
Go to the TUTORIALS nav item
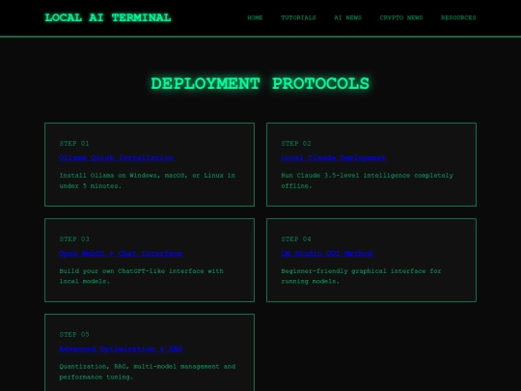point(298,17)
